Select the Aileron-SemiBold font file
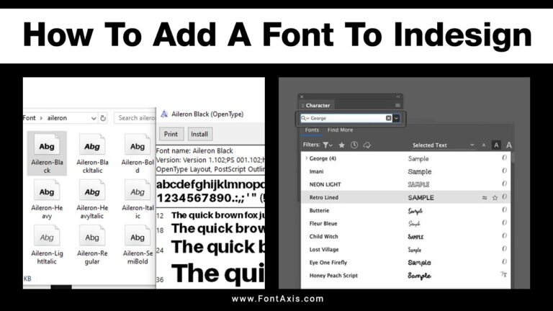The width and height of the screenshot is (553, 311). pos(138,244)
